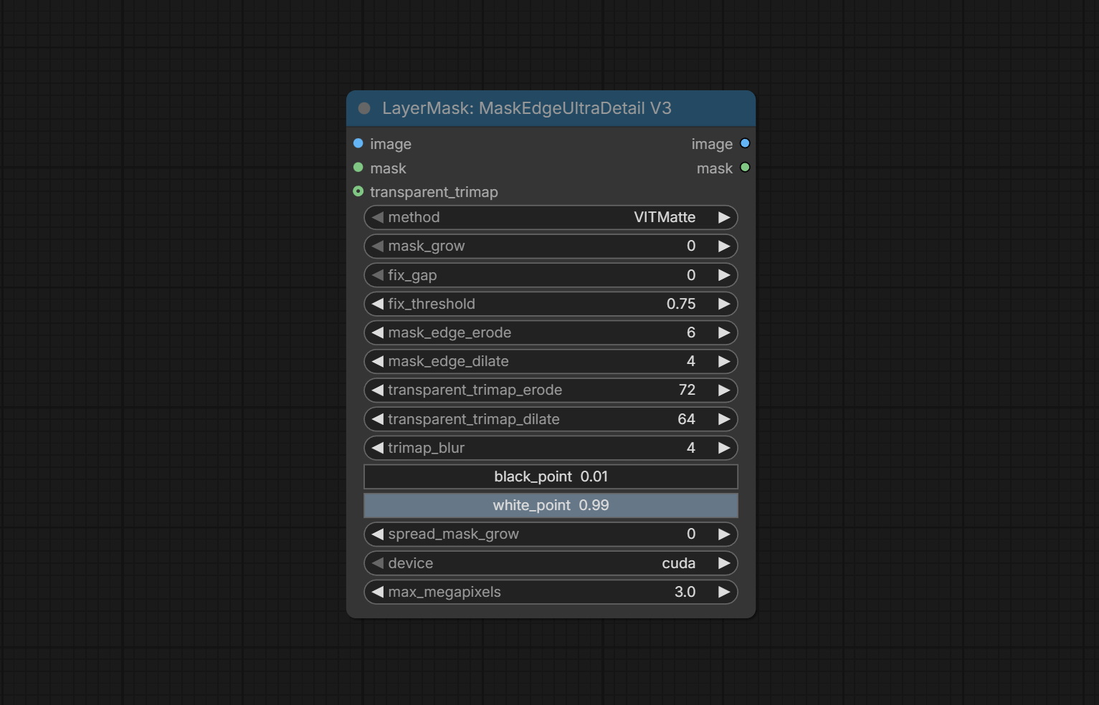Screen dimensions: 1099x705
Task: Increase mask_edge_dilate with right arrow
Action: coord(724,361)
